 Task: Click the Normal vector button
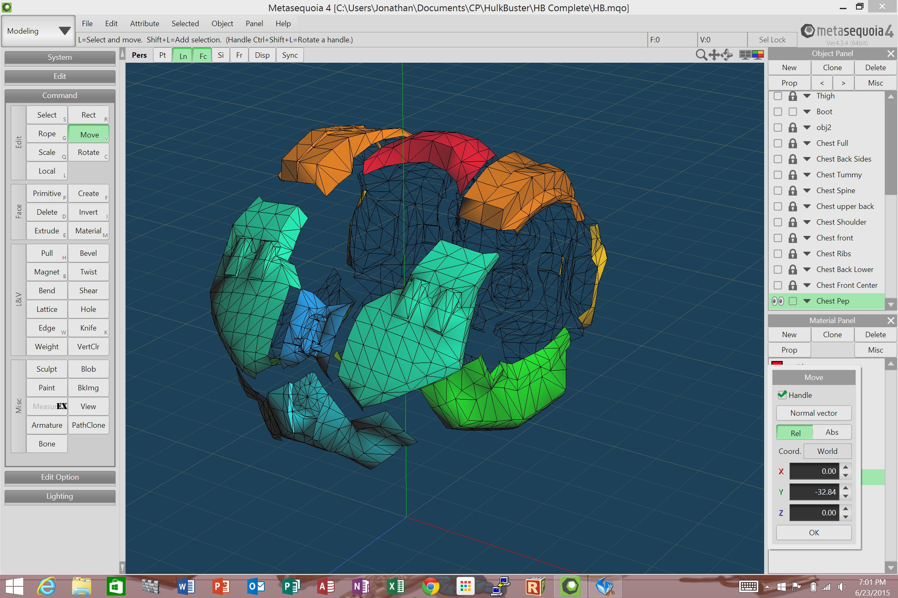click(x=814, y=413)
